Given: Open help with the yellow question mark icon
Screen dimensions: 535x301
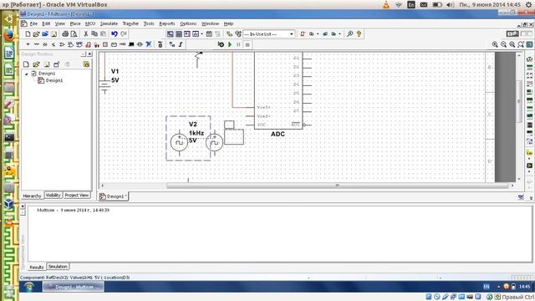Looking at the screenshot, I should [359, 33].
